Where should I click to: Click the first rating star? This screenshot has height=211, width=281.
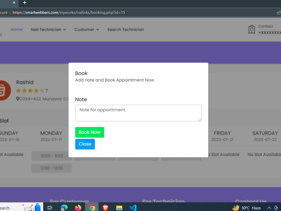(x=19, y=91)
